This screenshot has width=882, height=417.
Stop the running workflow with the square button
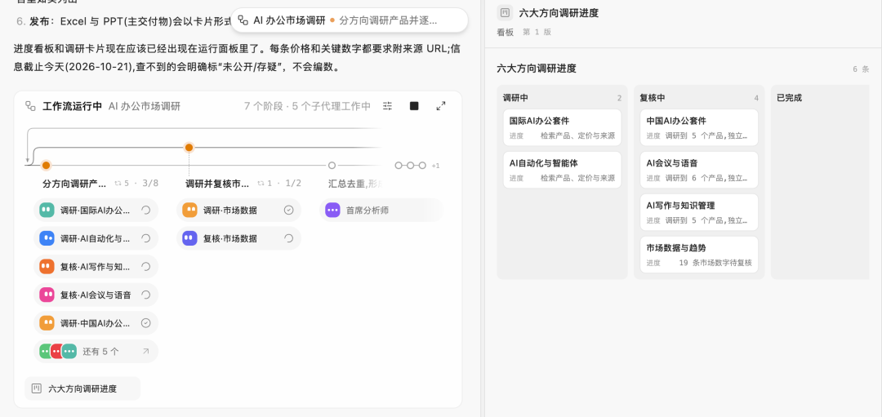(414, 105)
